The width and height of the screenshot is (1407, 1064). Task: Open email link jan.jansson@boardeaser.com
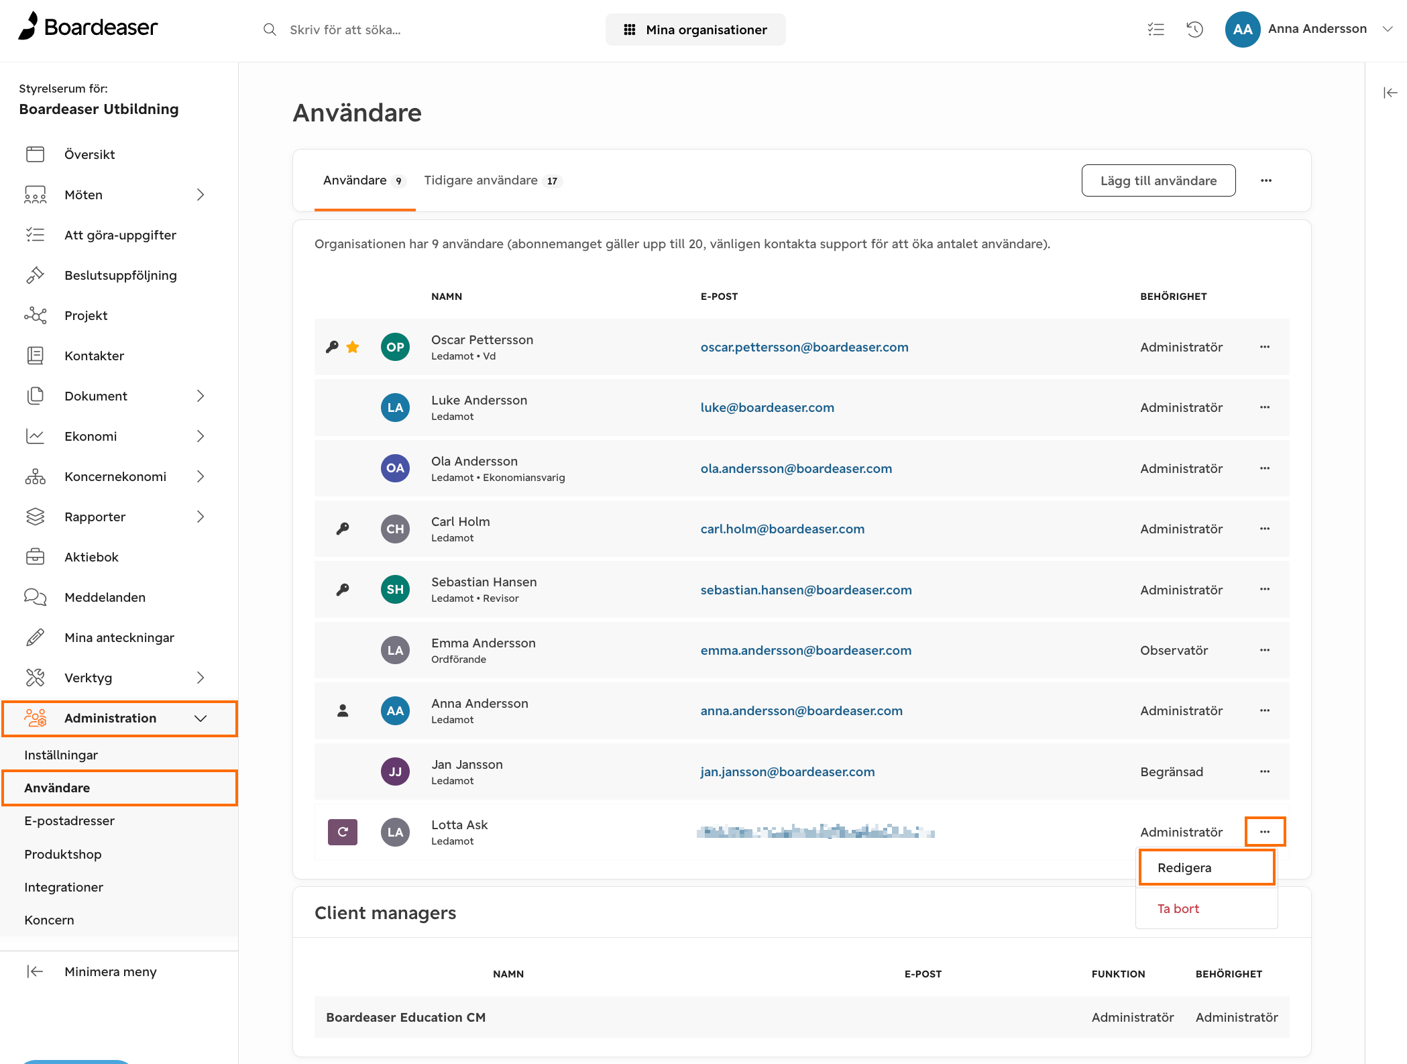(x=787, y=772)
